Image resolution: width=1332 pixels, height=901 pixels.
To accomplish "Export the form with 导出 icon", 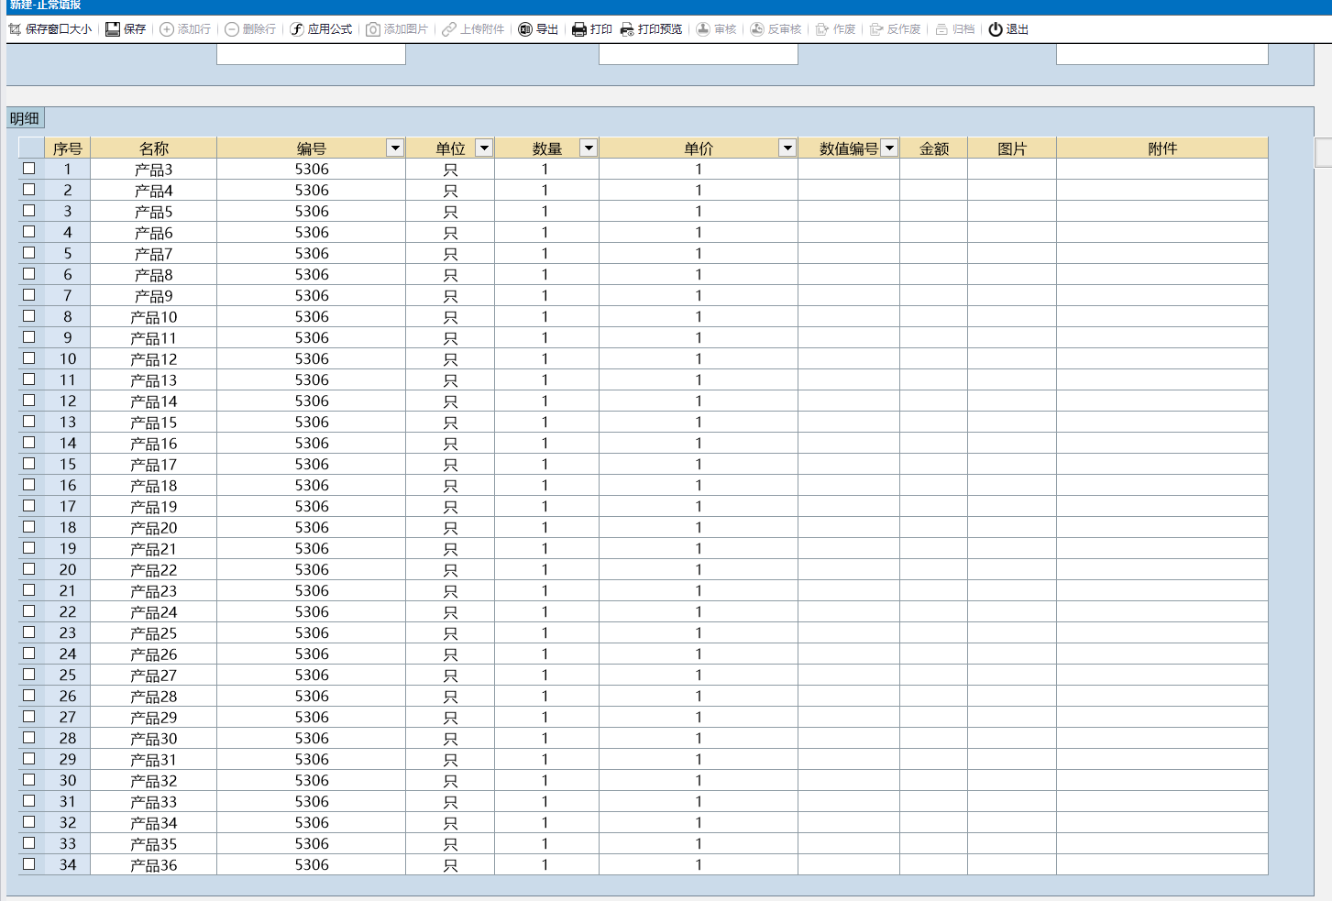I will 525,29.
